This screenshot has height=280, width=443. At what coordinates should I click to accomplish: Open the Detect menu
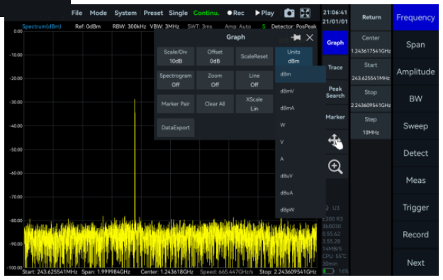point(415,153)
